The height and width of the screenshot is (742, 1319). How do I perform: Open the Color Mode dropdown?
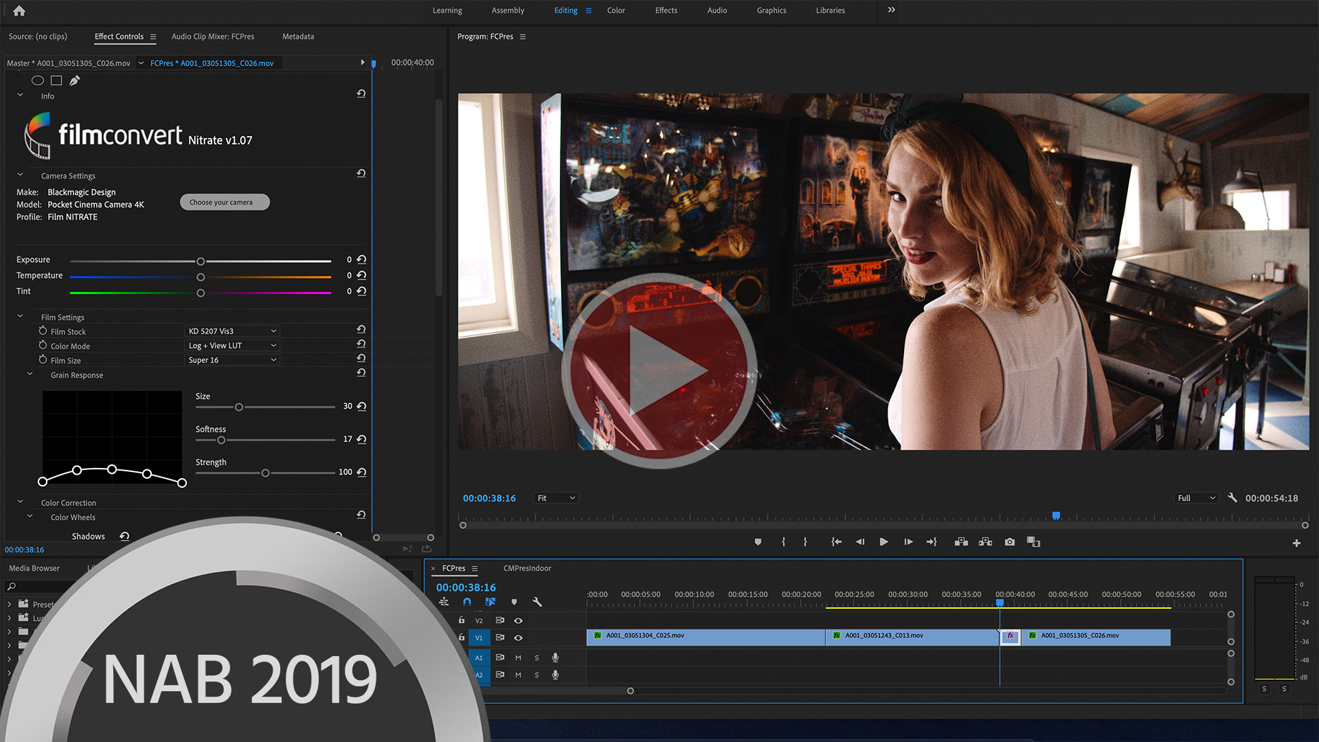tap(232, 346)
